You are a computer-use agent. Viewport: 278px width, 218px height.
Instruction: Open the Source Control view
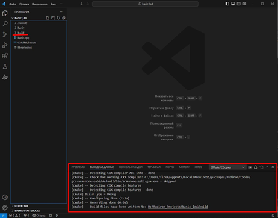pos(5,34)
